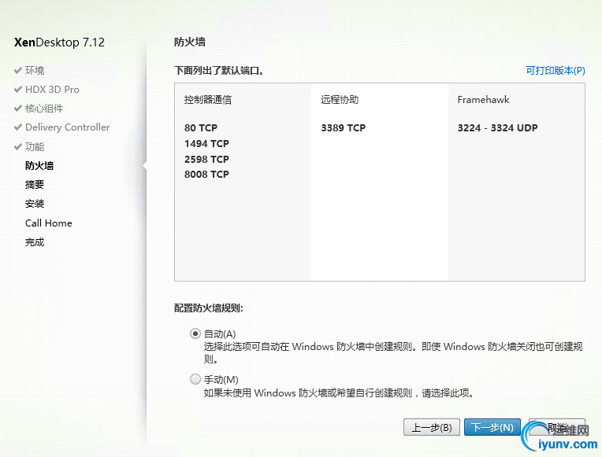Click the Call Home step in sidebar
602x457 pixels.
point(49,223)
